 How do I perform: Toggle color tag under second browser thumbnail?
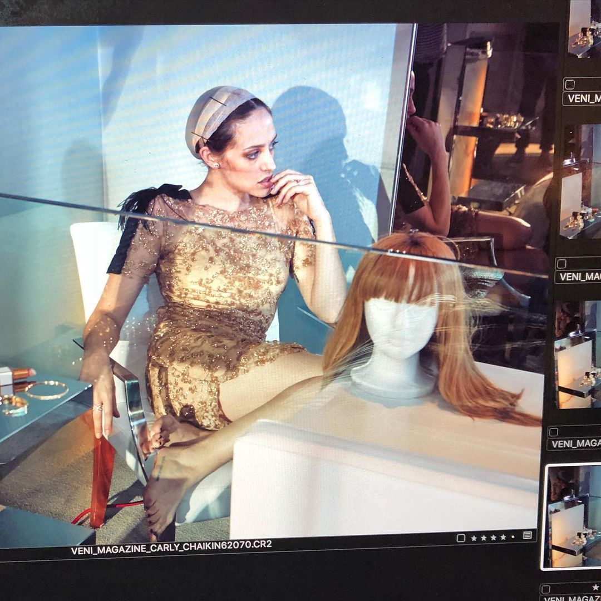coord(561,264)
